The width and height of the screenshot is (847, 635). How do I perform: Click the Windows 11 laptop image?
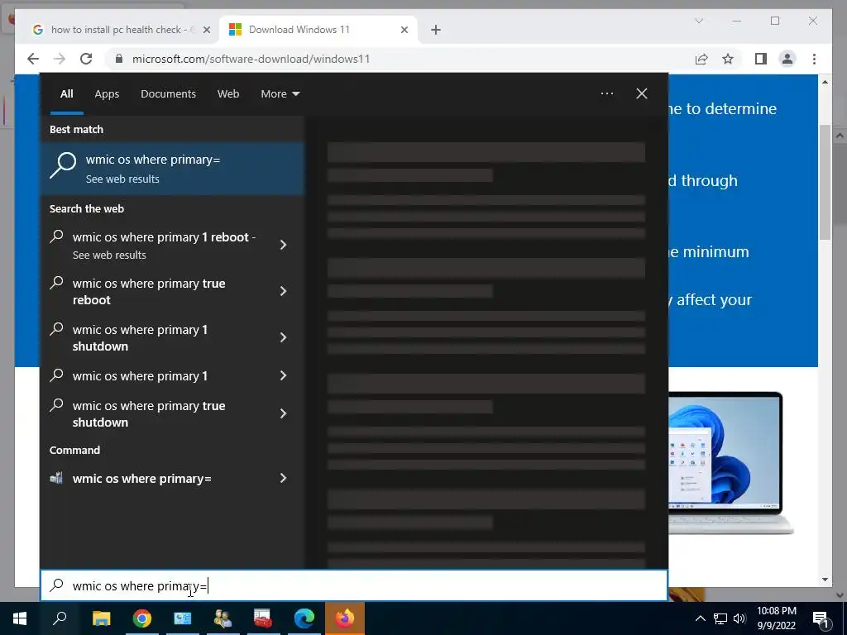tap(730, 463)
